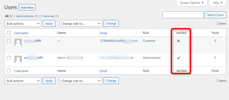Select the Customer user row checkbox
Viewport: 229px width, 100px height.
coord(9,41)
